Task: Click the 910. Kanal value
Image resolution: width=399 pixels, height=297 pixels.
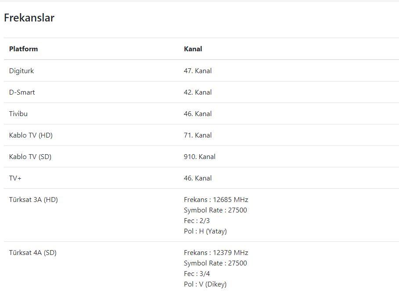Action: tap(200, 157)
